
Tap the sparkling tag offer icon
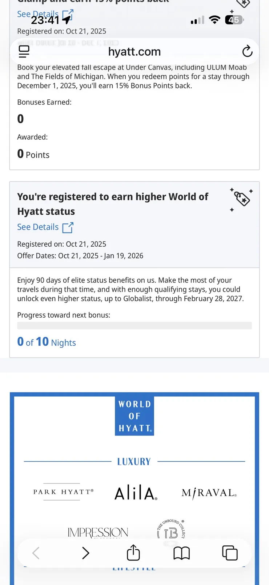242,199
